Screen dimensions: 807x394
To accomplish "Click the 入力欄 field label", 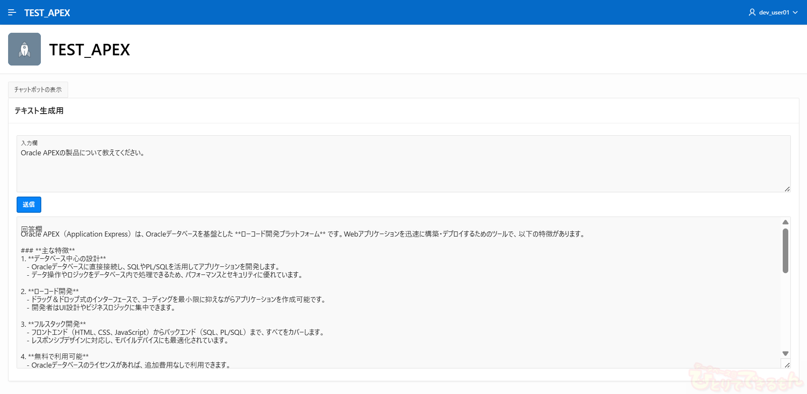I will tap(29, 143).
